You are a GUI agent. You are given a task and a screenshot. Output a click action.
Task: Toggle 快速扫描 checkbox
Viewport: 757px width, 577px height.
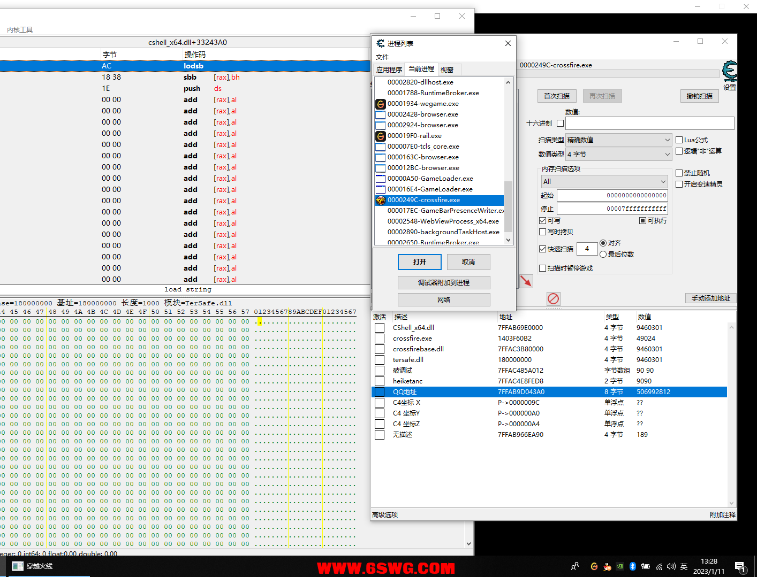click(x=542, y=249)
